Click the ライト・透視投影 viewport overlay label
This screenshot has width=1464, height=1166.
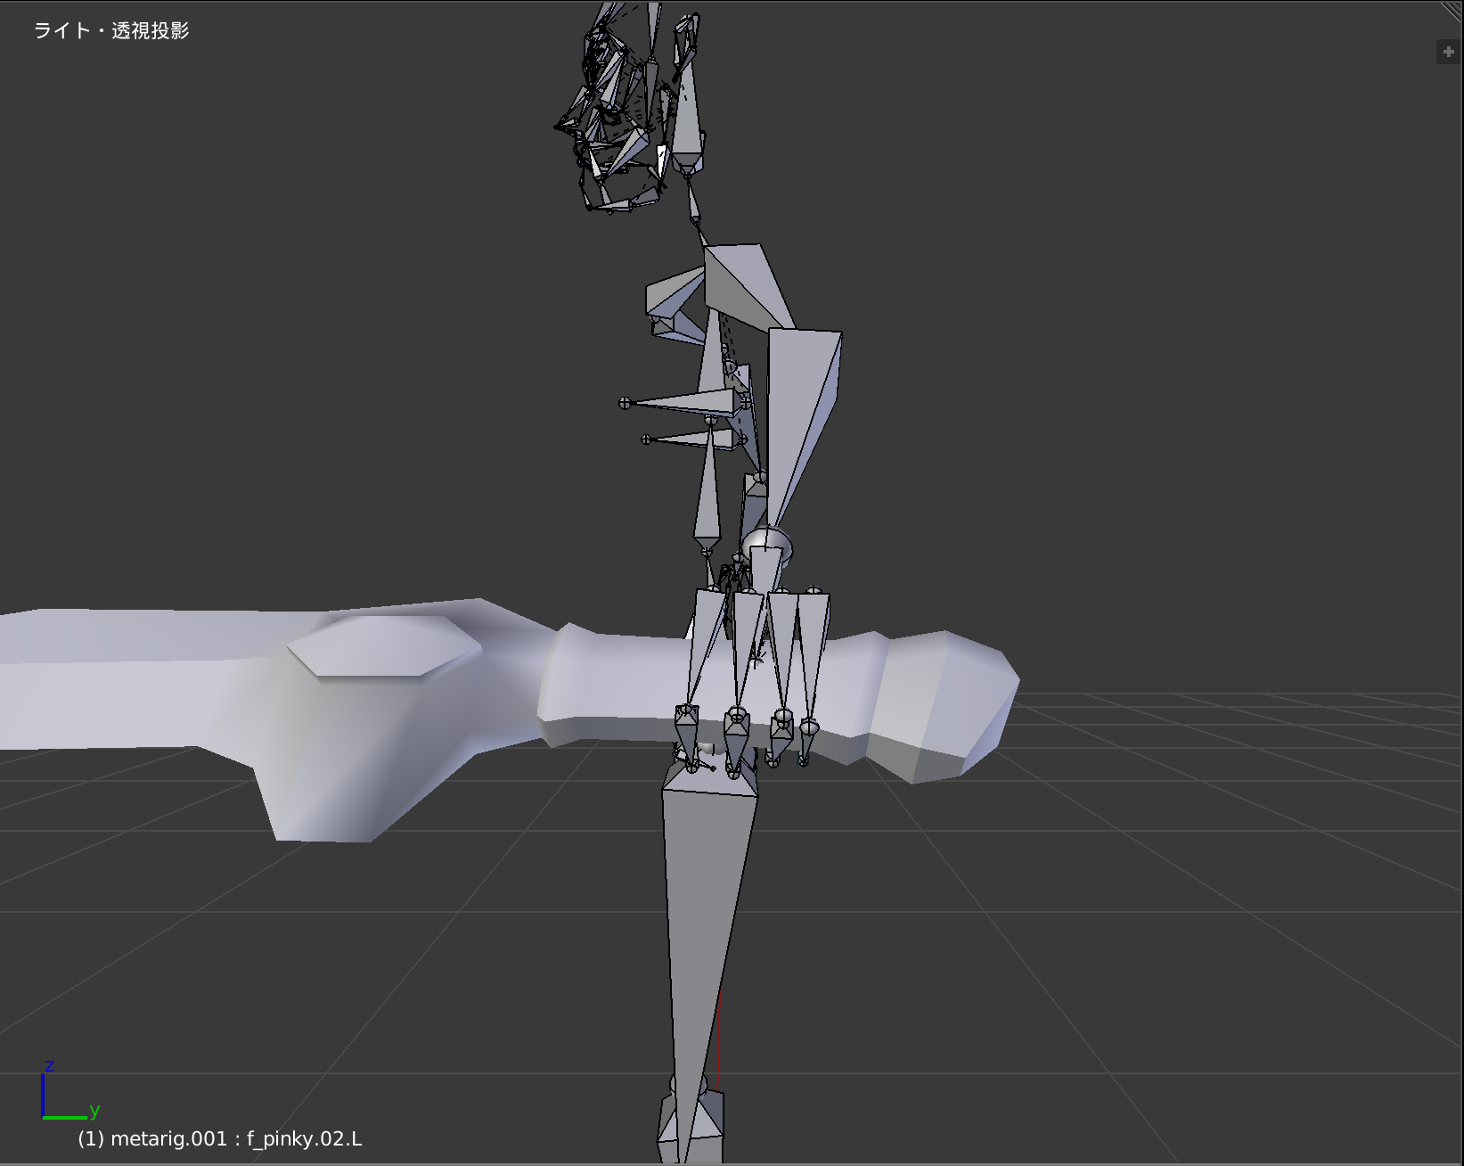pos(113,30)
